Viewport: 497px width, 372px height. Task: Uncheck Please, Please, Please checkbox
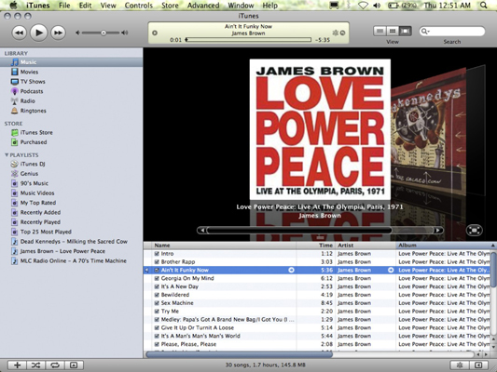pos(157,344)
